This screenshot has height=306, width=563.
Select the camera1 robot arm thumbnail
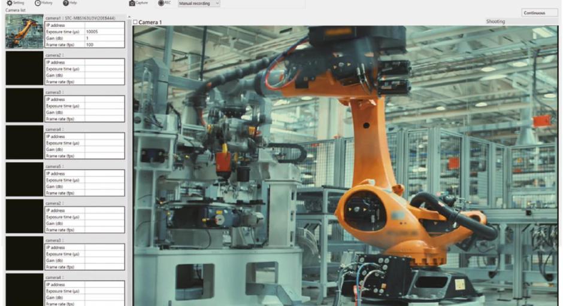25,31
